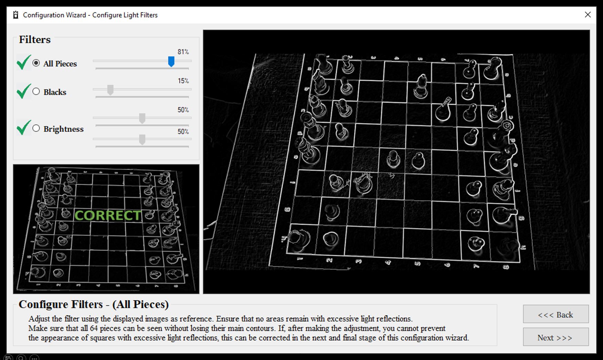
Task: Click the Blacks label text
Action: point(55,92)
